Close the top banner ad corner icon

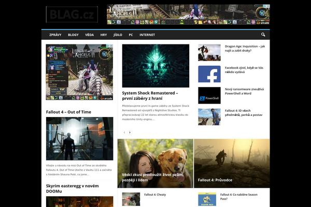point(268,6)
